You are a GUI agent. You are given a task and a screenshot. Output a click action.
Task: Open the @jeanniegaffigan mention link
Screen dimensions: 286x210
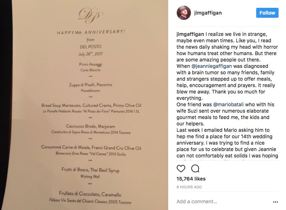click(211, 66)
